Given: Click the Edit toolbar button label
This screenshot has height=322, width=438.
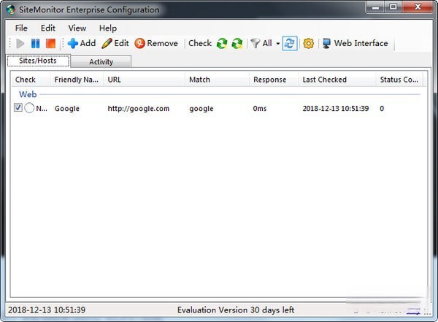Looking at the screenshot, I should coord(121,43).
